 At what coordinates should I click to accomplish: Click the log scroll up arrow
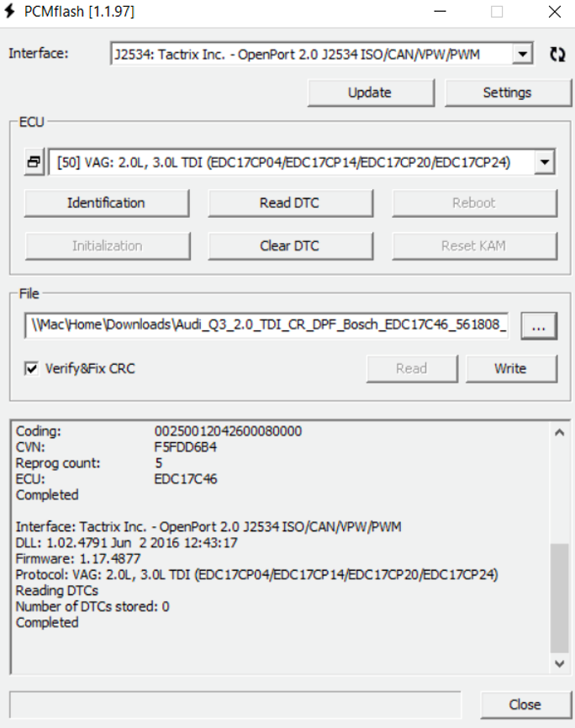point(560,433)
